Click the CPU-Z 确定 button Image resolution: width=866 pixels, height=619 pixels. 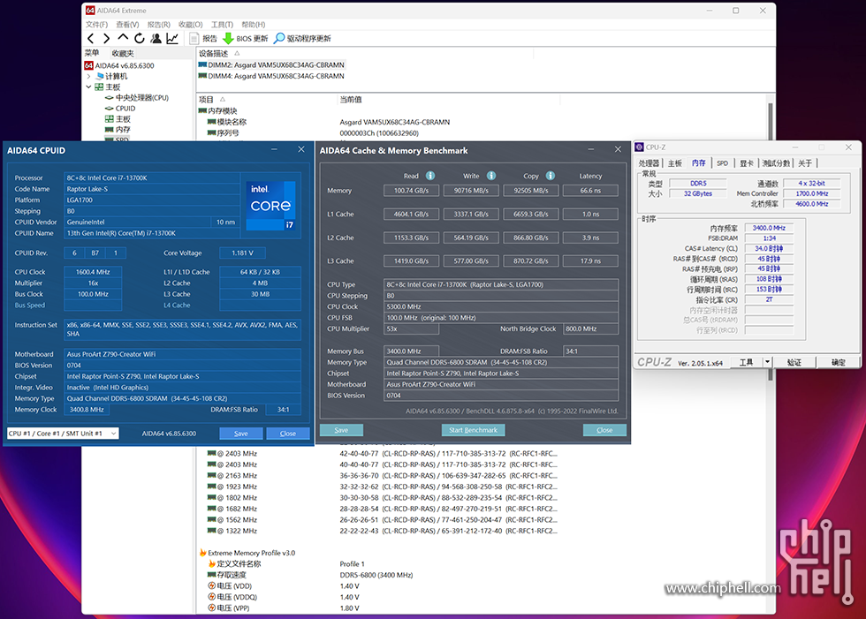838,362
